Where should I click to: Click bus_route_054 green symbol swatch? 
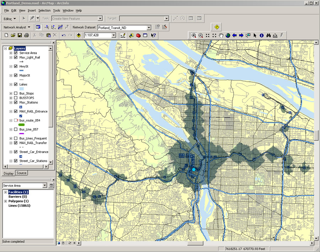pyautogui.click(x=21, y=125)
